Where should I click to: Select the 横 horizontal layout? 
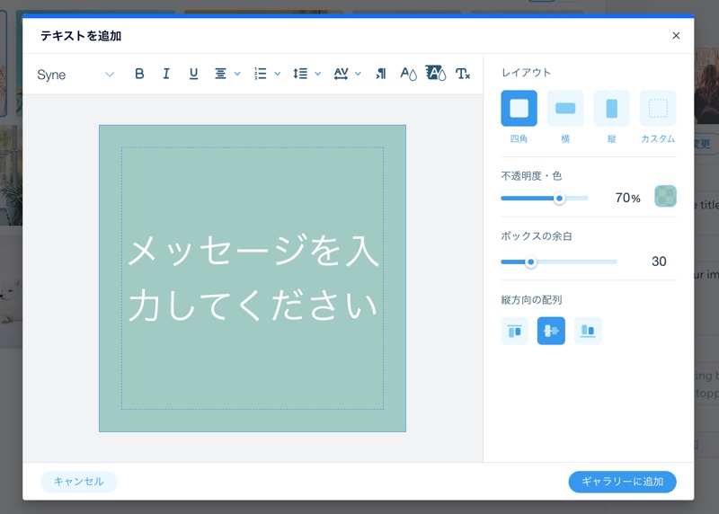pyautogui.click(x=565, y=109)
